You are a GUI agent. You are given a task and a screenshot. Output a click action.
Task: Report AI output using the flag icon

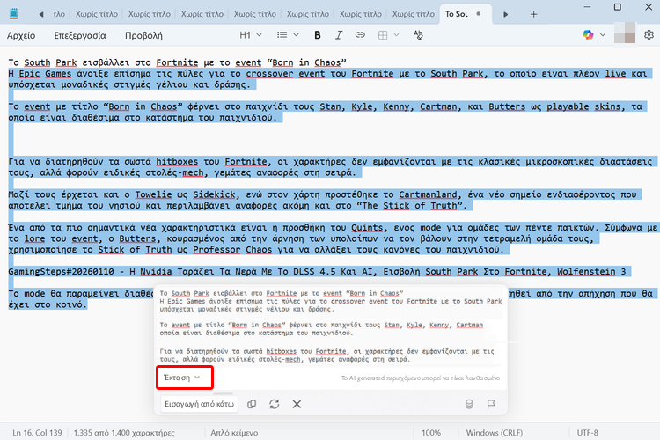[491, 404]
